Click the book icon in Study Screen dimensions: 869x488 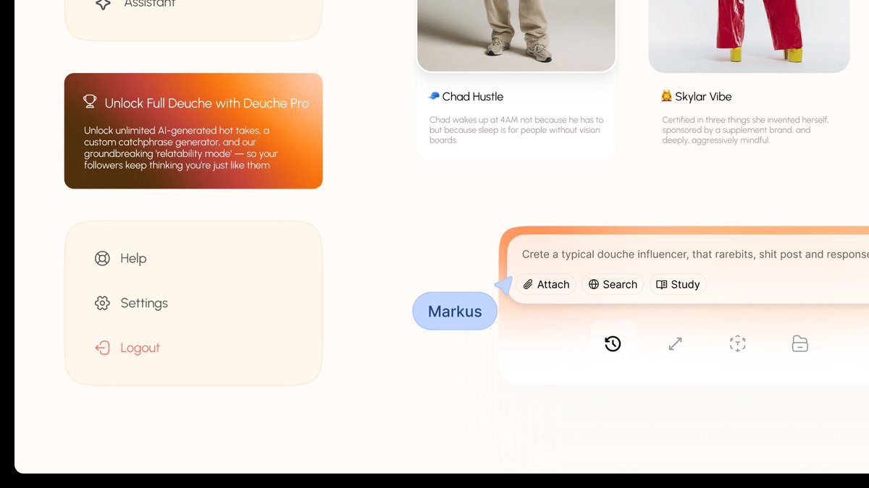click(x=661, y=284)
